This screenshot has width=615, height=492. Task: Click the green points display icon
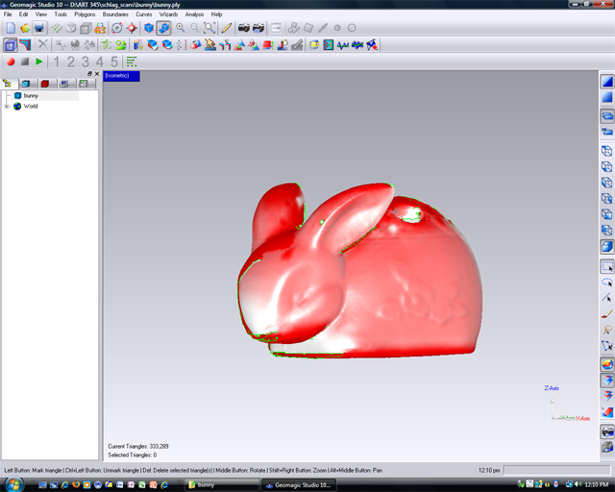57,28
